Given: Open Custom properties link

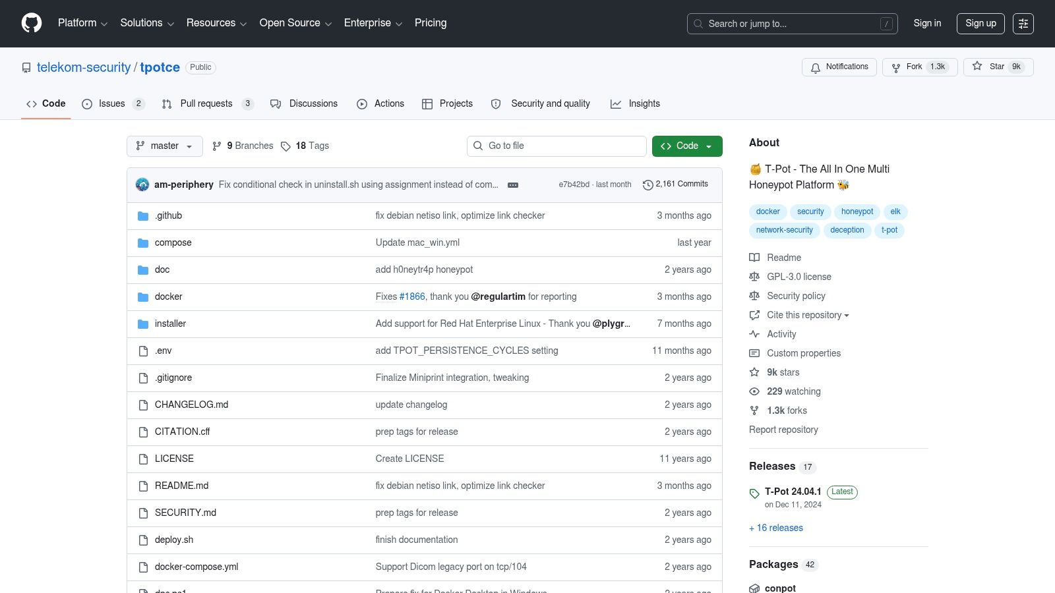Looking at the screenshot, I should 804,353.
